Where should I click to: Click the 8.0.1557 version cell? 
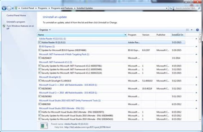[x=146, y=50]
